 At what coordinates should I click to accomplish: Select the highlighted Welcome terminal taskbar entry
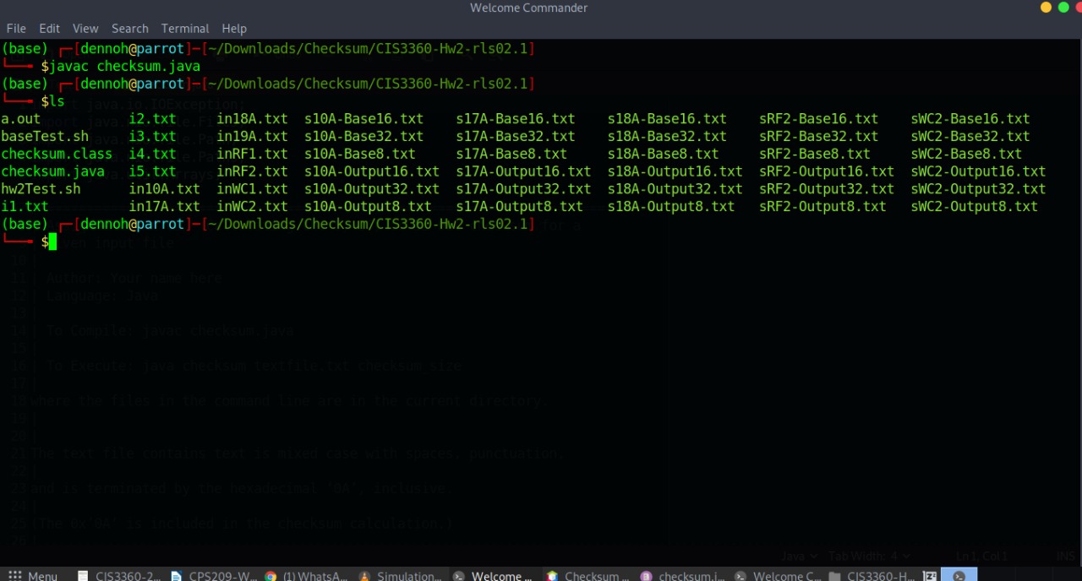pyautogui.click(x=493, y=576)
